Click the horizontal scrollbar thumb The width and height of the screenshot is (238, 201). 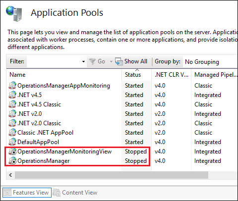[x=112, y=175]
